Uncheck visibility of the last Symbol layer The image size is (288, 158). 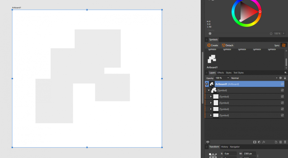coord(282,115)
